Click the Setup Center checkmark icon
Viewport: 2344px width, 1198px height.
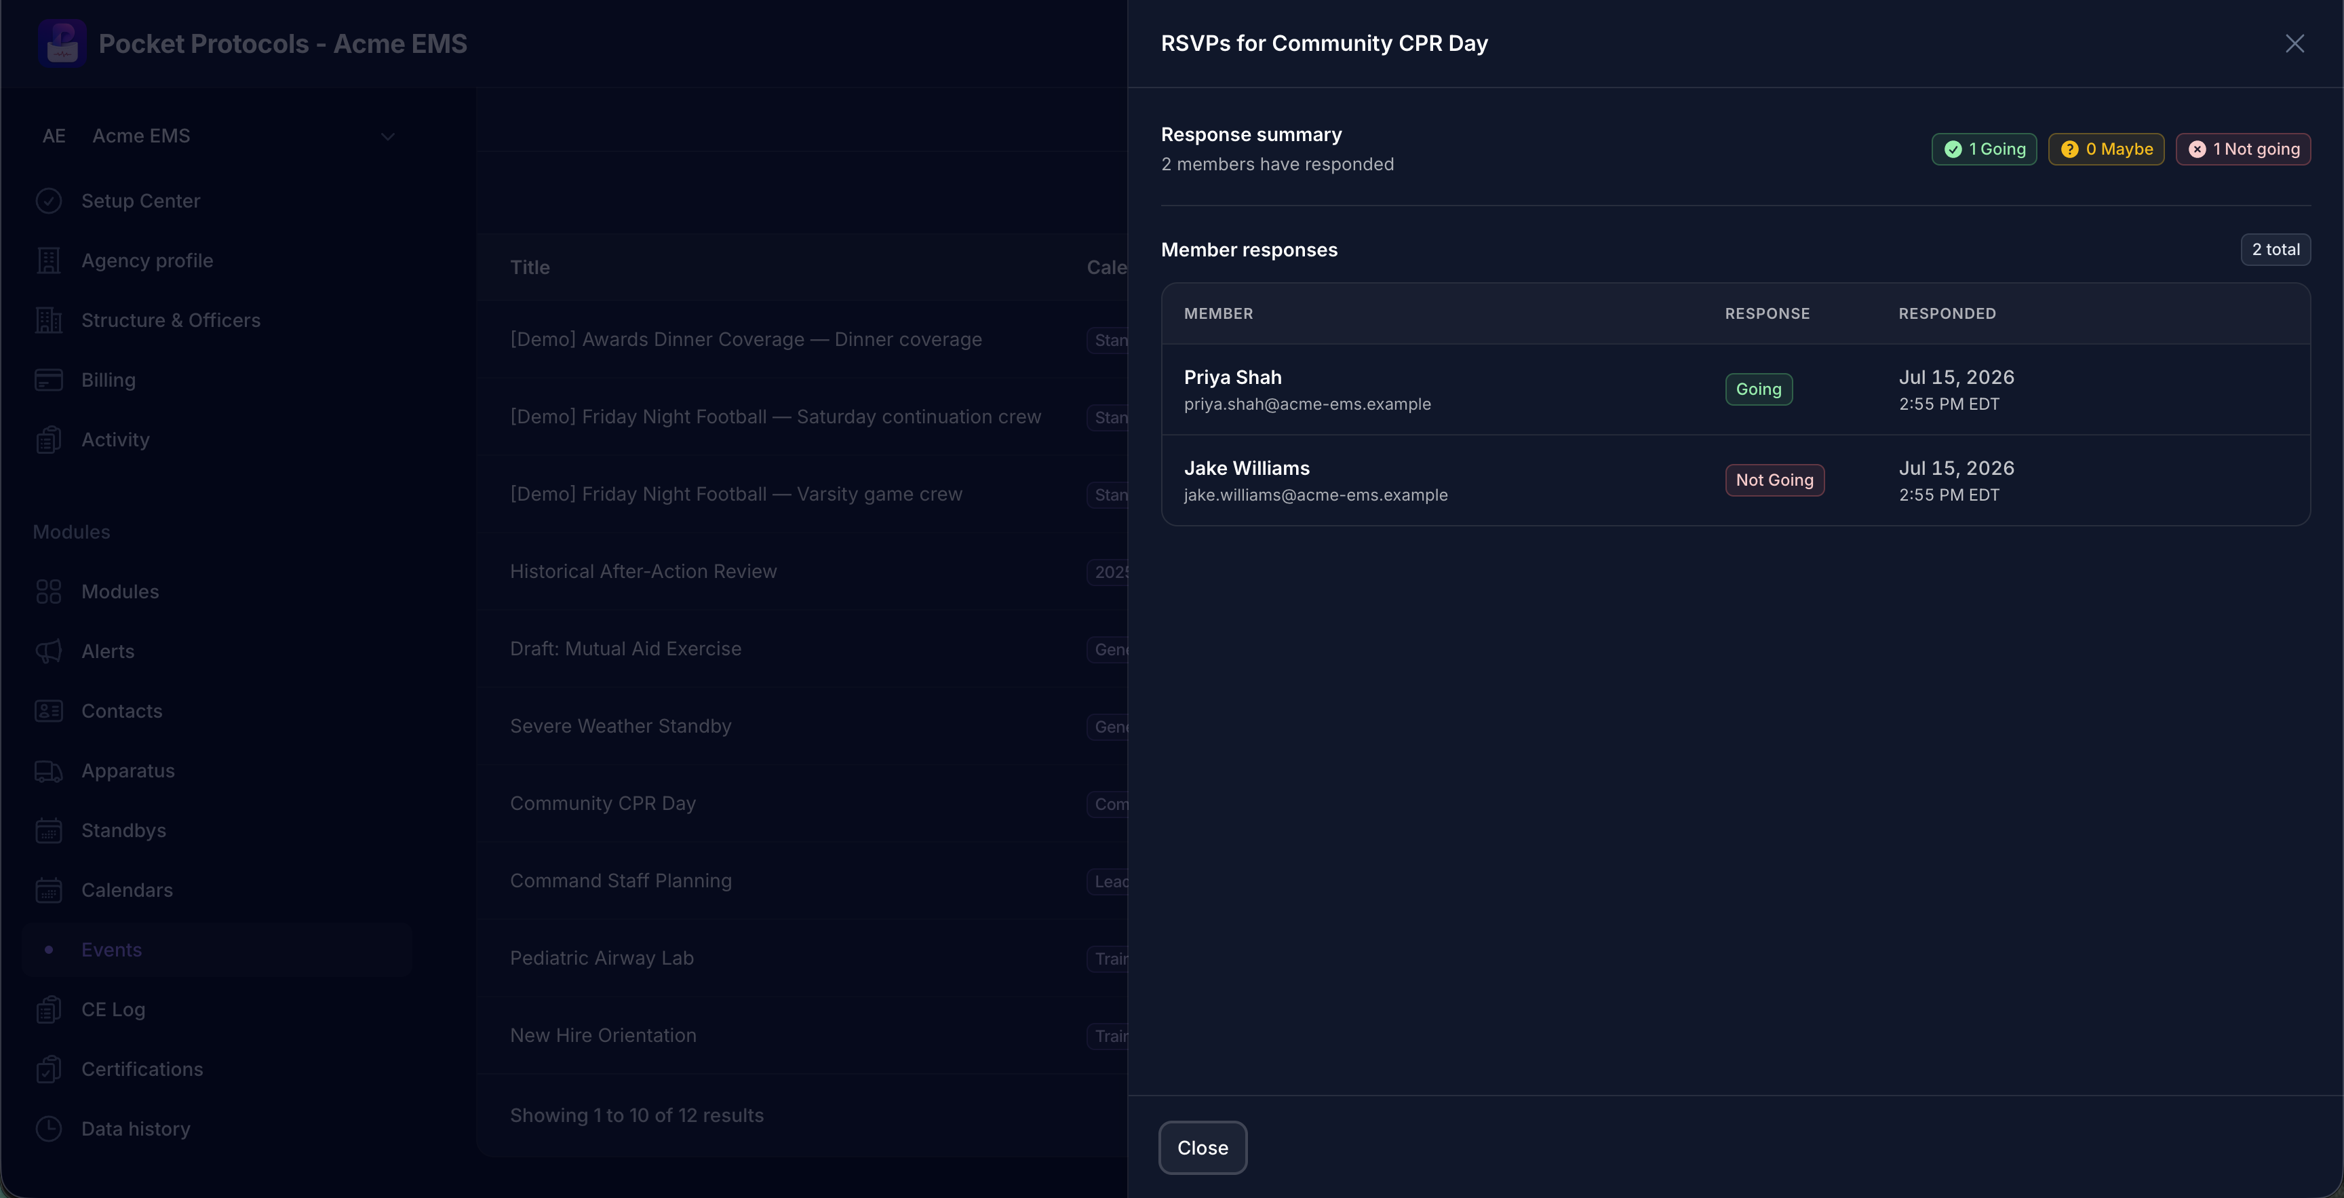click(x=49, y=201)
